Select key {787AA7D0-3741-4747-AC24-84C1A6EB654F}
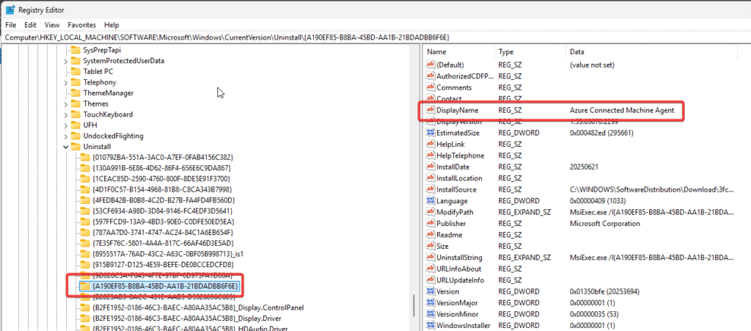 point(163,233)
